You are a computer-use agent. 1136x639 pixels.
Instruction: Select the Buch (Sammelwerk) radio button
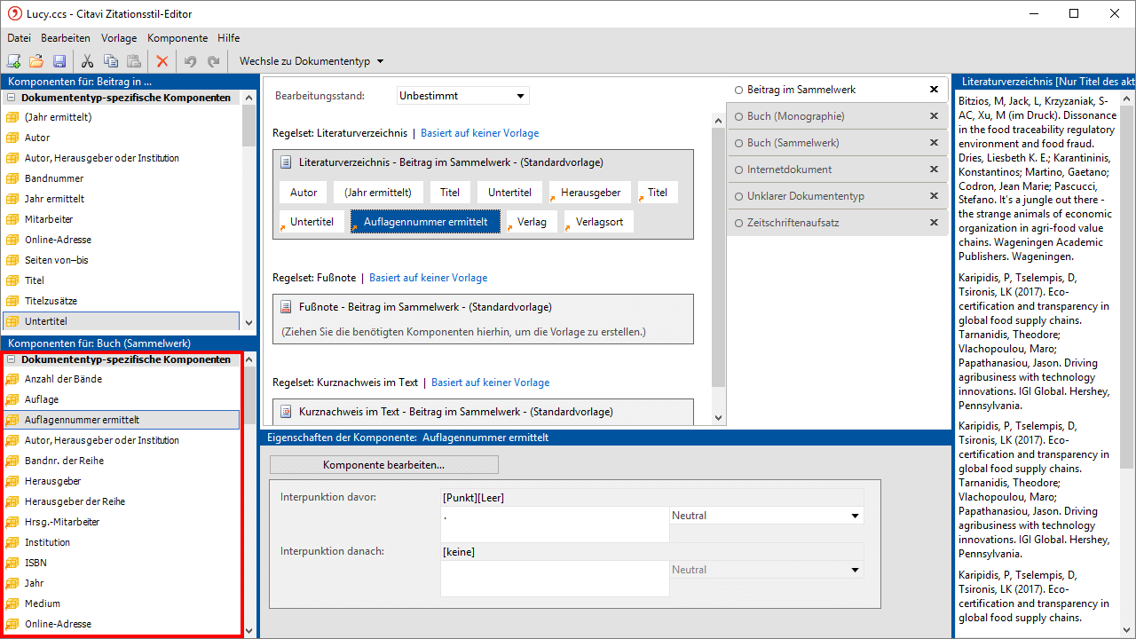click(x=738, y=143)
